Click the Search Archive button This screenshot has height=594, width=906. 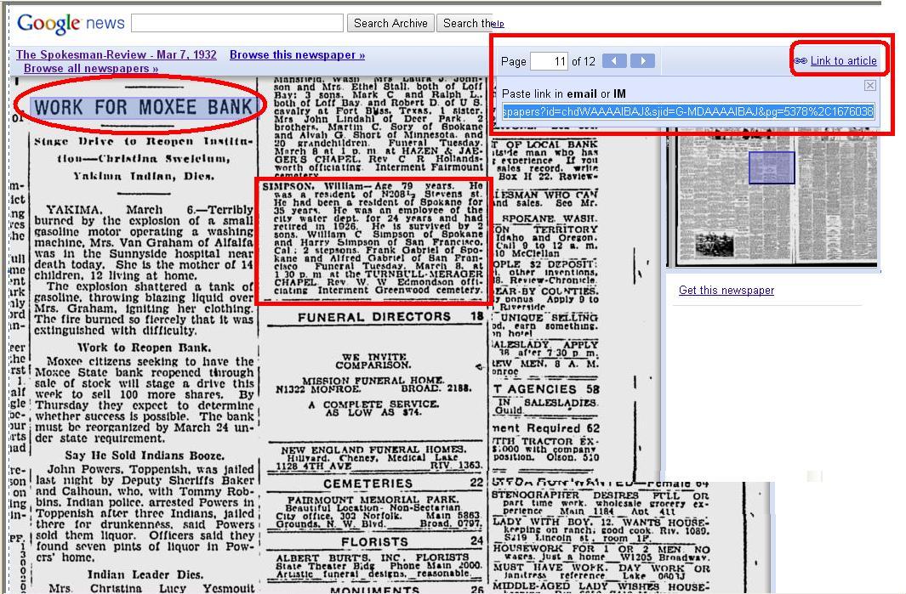tap(390, 23)
